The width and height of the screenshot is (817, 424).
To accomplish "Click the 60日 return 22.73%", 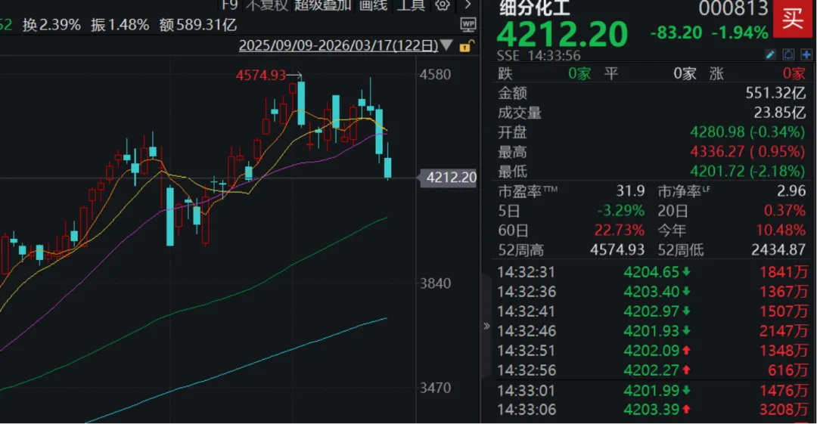I will tap(620, 231).
